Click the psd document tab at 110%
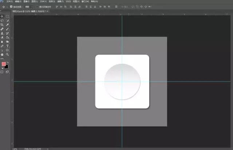 [x=29, y=11]
